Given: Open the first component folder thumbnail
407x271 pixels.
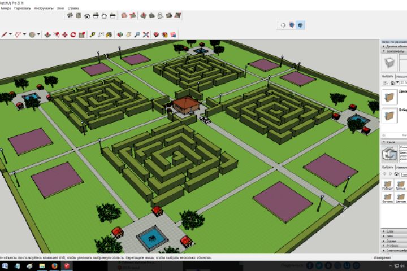Looking at the screenshot, I should coord(389,97).
